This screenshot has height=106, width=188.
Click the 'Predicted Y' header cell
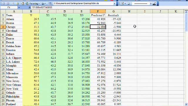tap(98, 15)
